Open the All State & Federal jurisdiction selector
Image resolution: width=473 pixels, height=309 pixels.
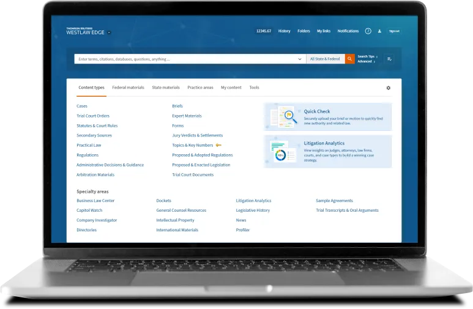pyautogui.click(x=325, y=59)
